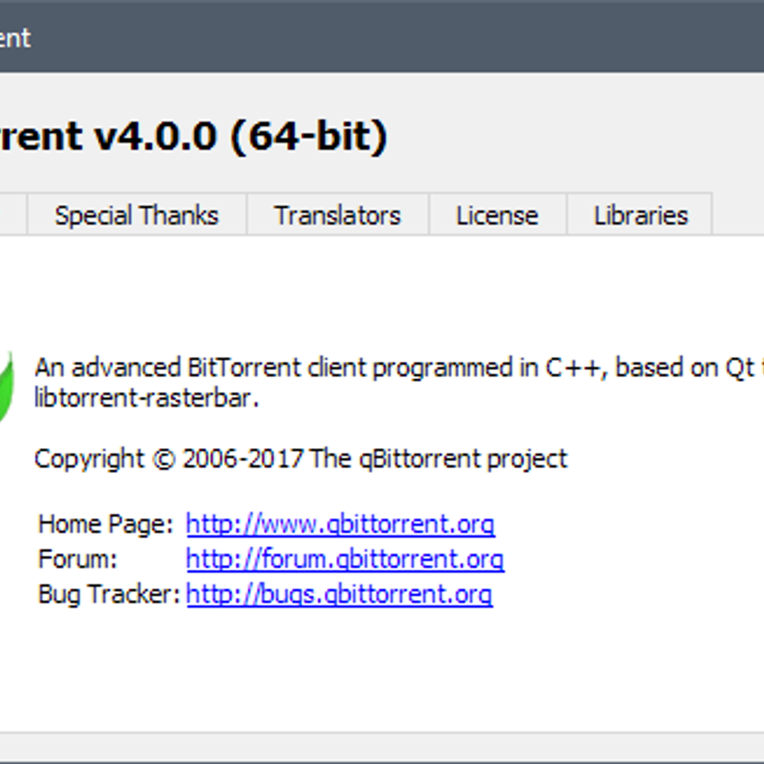Click the window title bar text

click(x=15, y=38)
